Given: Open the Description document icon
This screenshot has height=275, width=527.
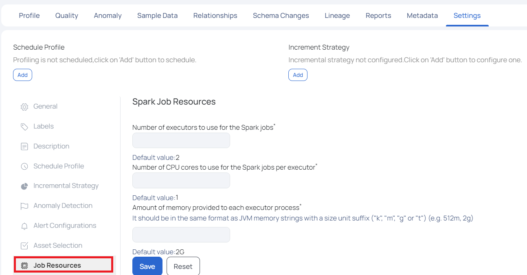Looking at the screenshot, I should (24, 146).
